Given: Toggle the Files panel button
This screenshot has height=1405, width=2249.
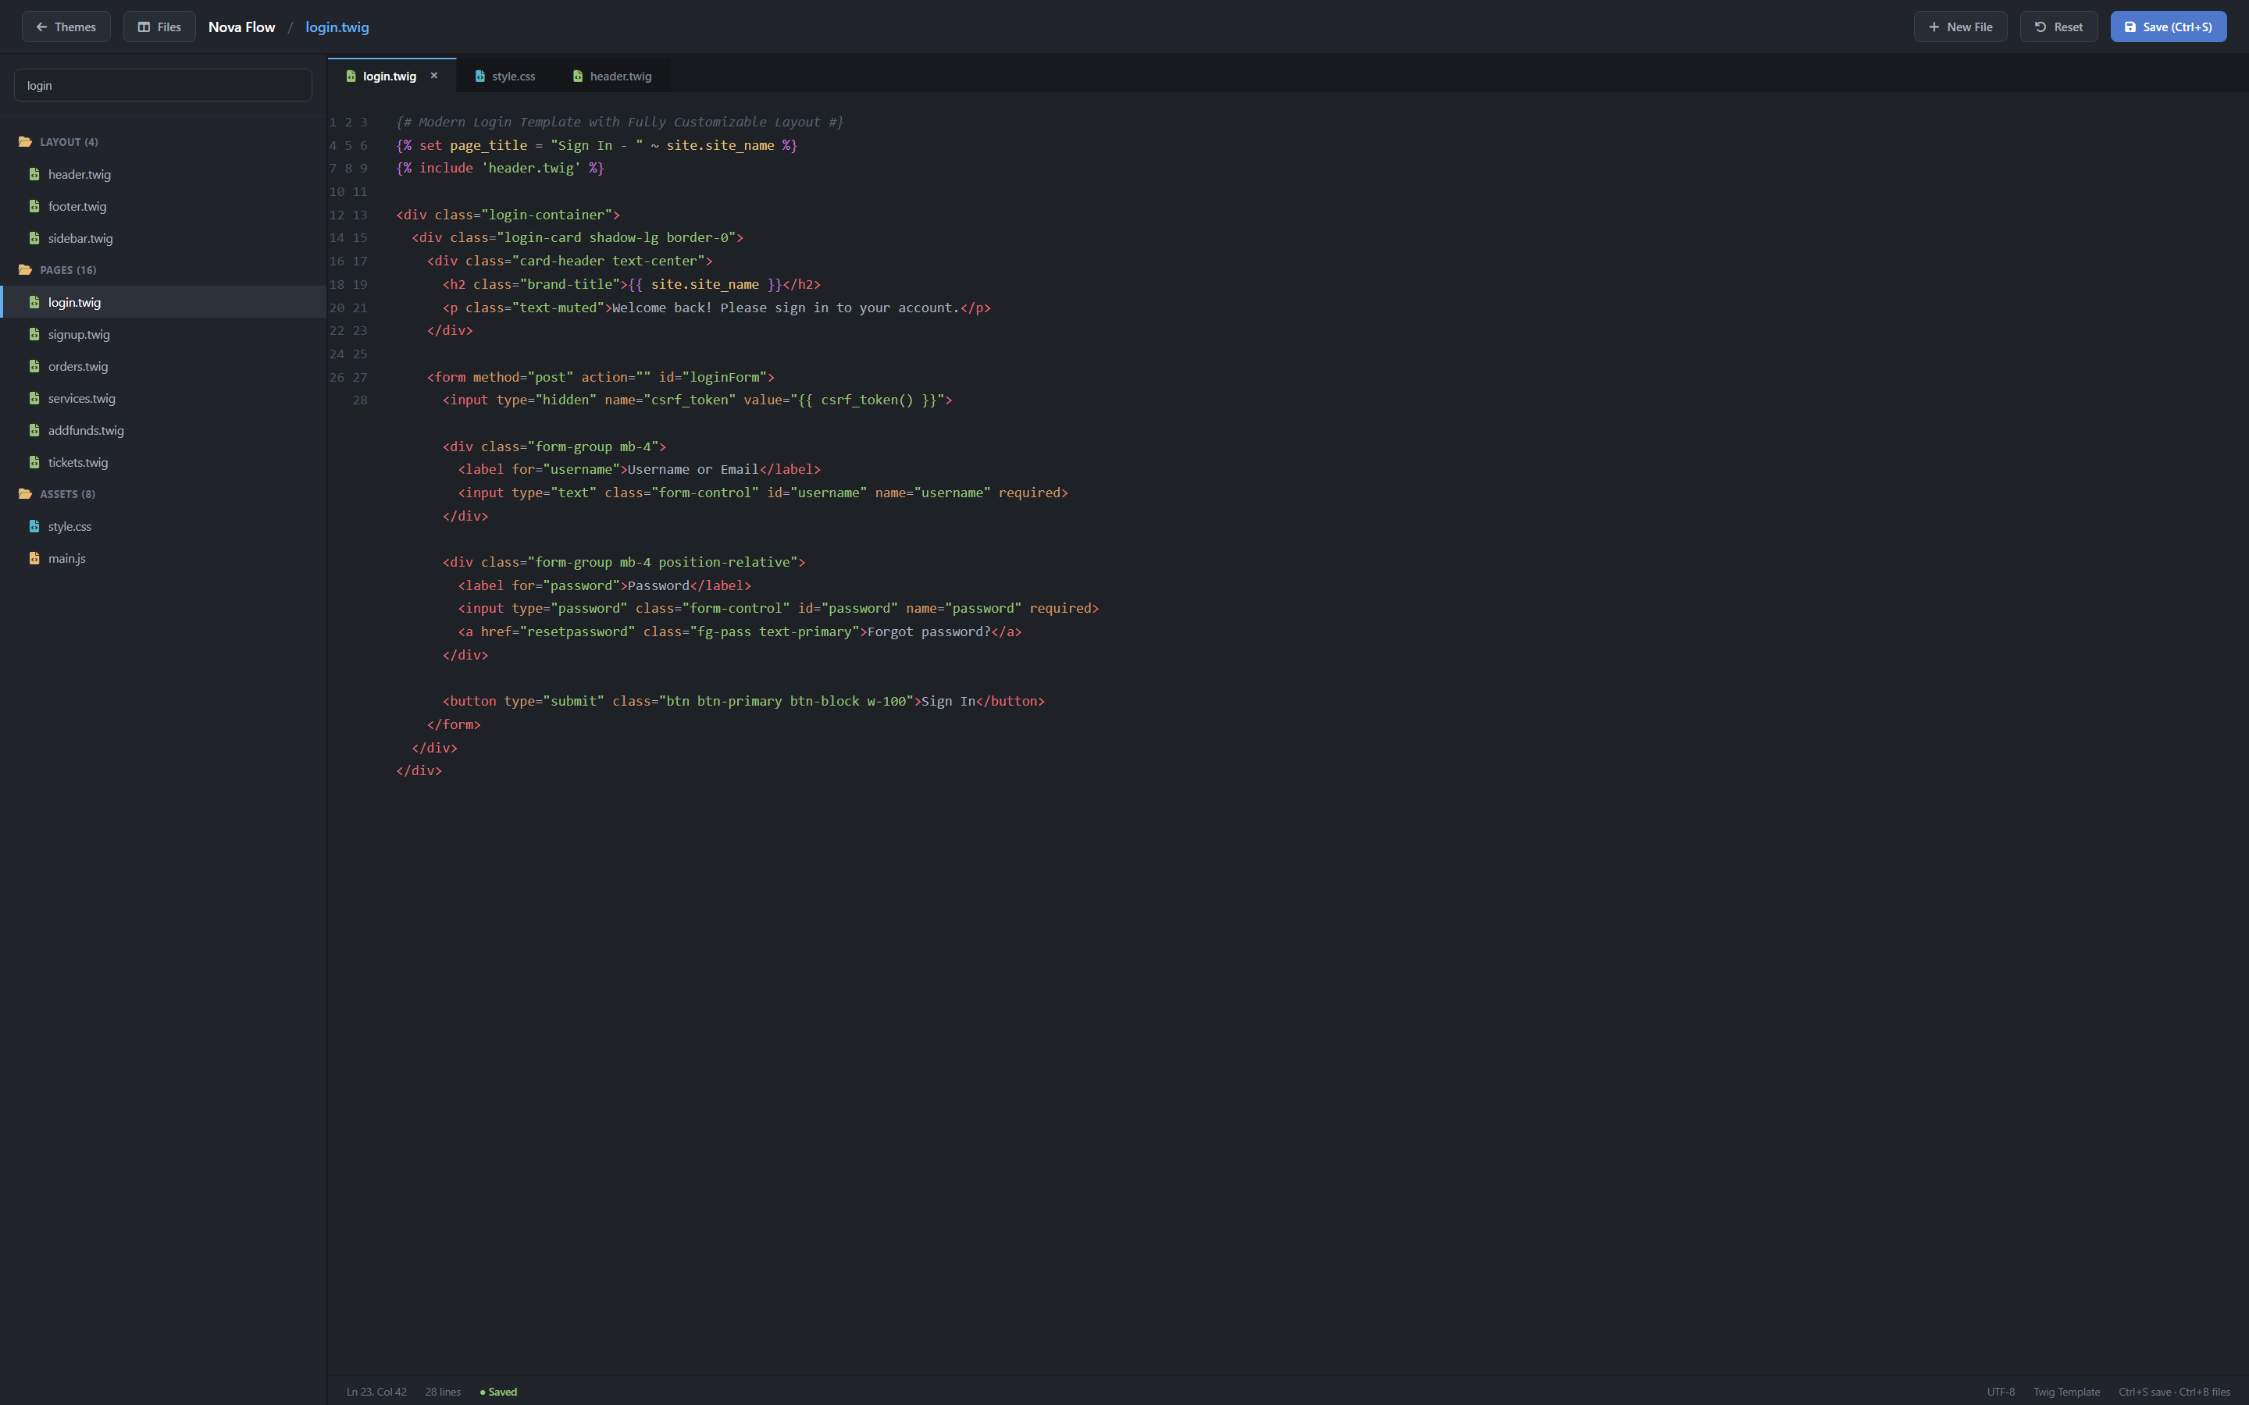Looking at the screenshot, I should pyautogui.click(x=159, y=27).
